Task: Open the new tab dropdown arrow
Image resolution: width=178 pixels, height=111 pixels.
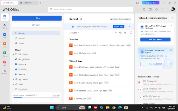Action: tap(43, 3)
